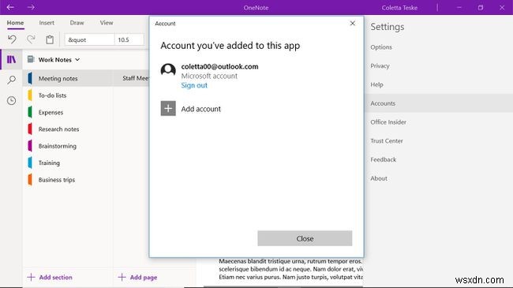Minimize the OneNote window

pyautogui.click(x=459, y=7)
